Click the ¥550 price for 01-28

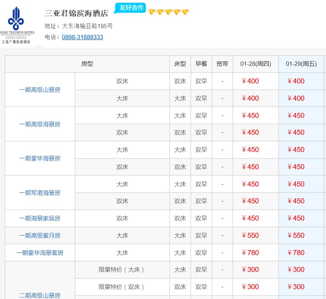250,236
